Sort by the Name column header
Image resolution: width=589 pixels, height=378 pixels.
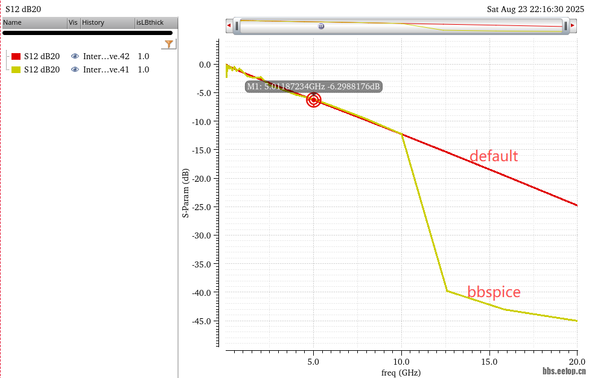35,22
